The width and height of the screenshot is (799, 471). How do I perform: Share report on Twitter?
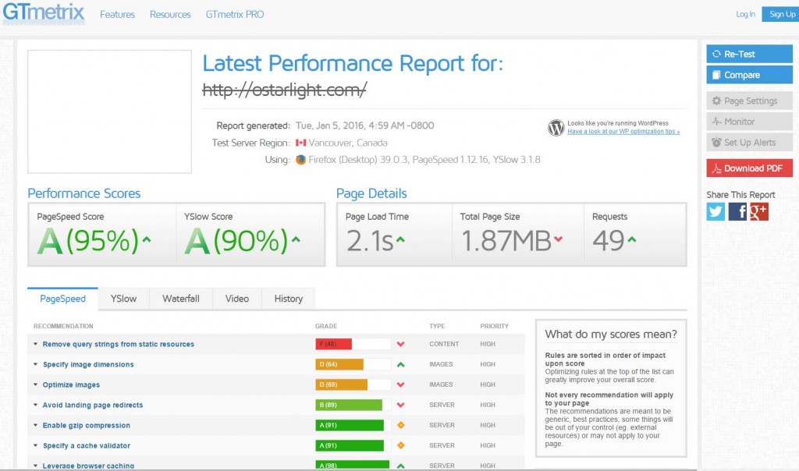716,211
